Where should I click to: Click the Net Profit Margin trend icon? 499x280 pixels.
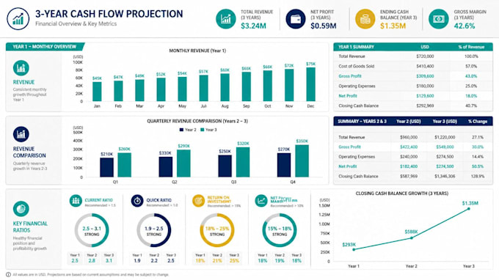point(261,201)
